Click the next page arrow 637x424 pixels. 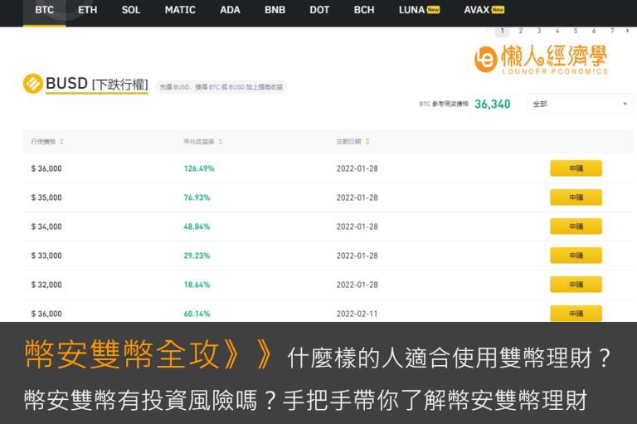[x=628, y=31]
